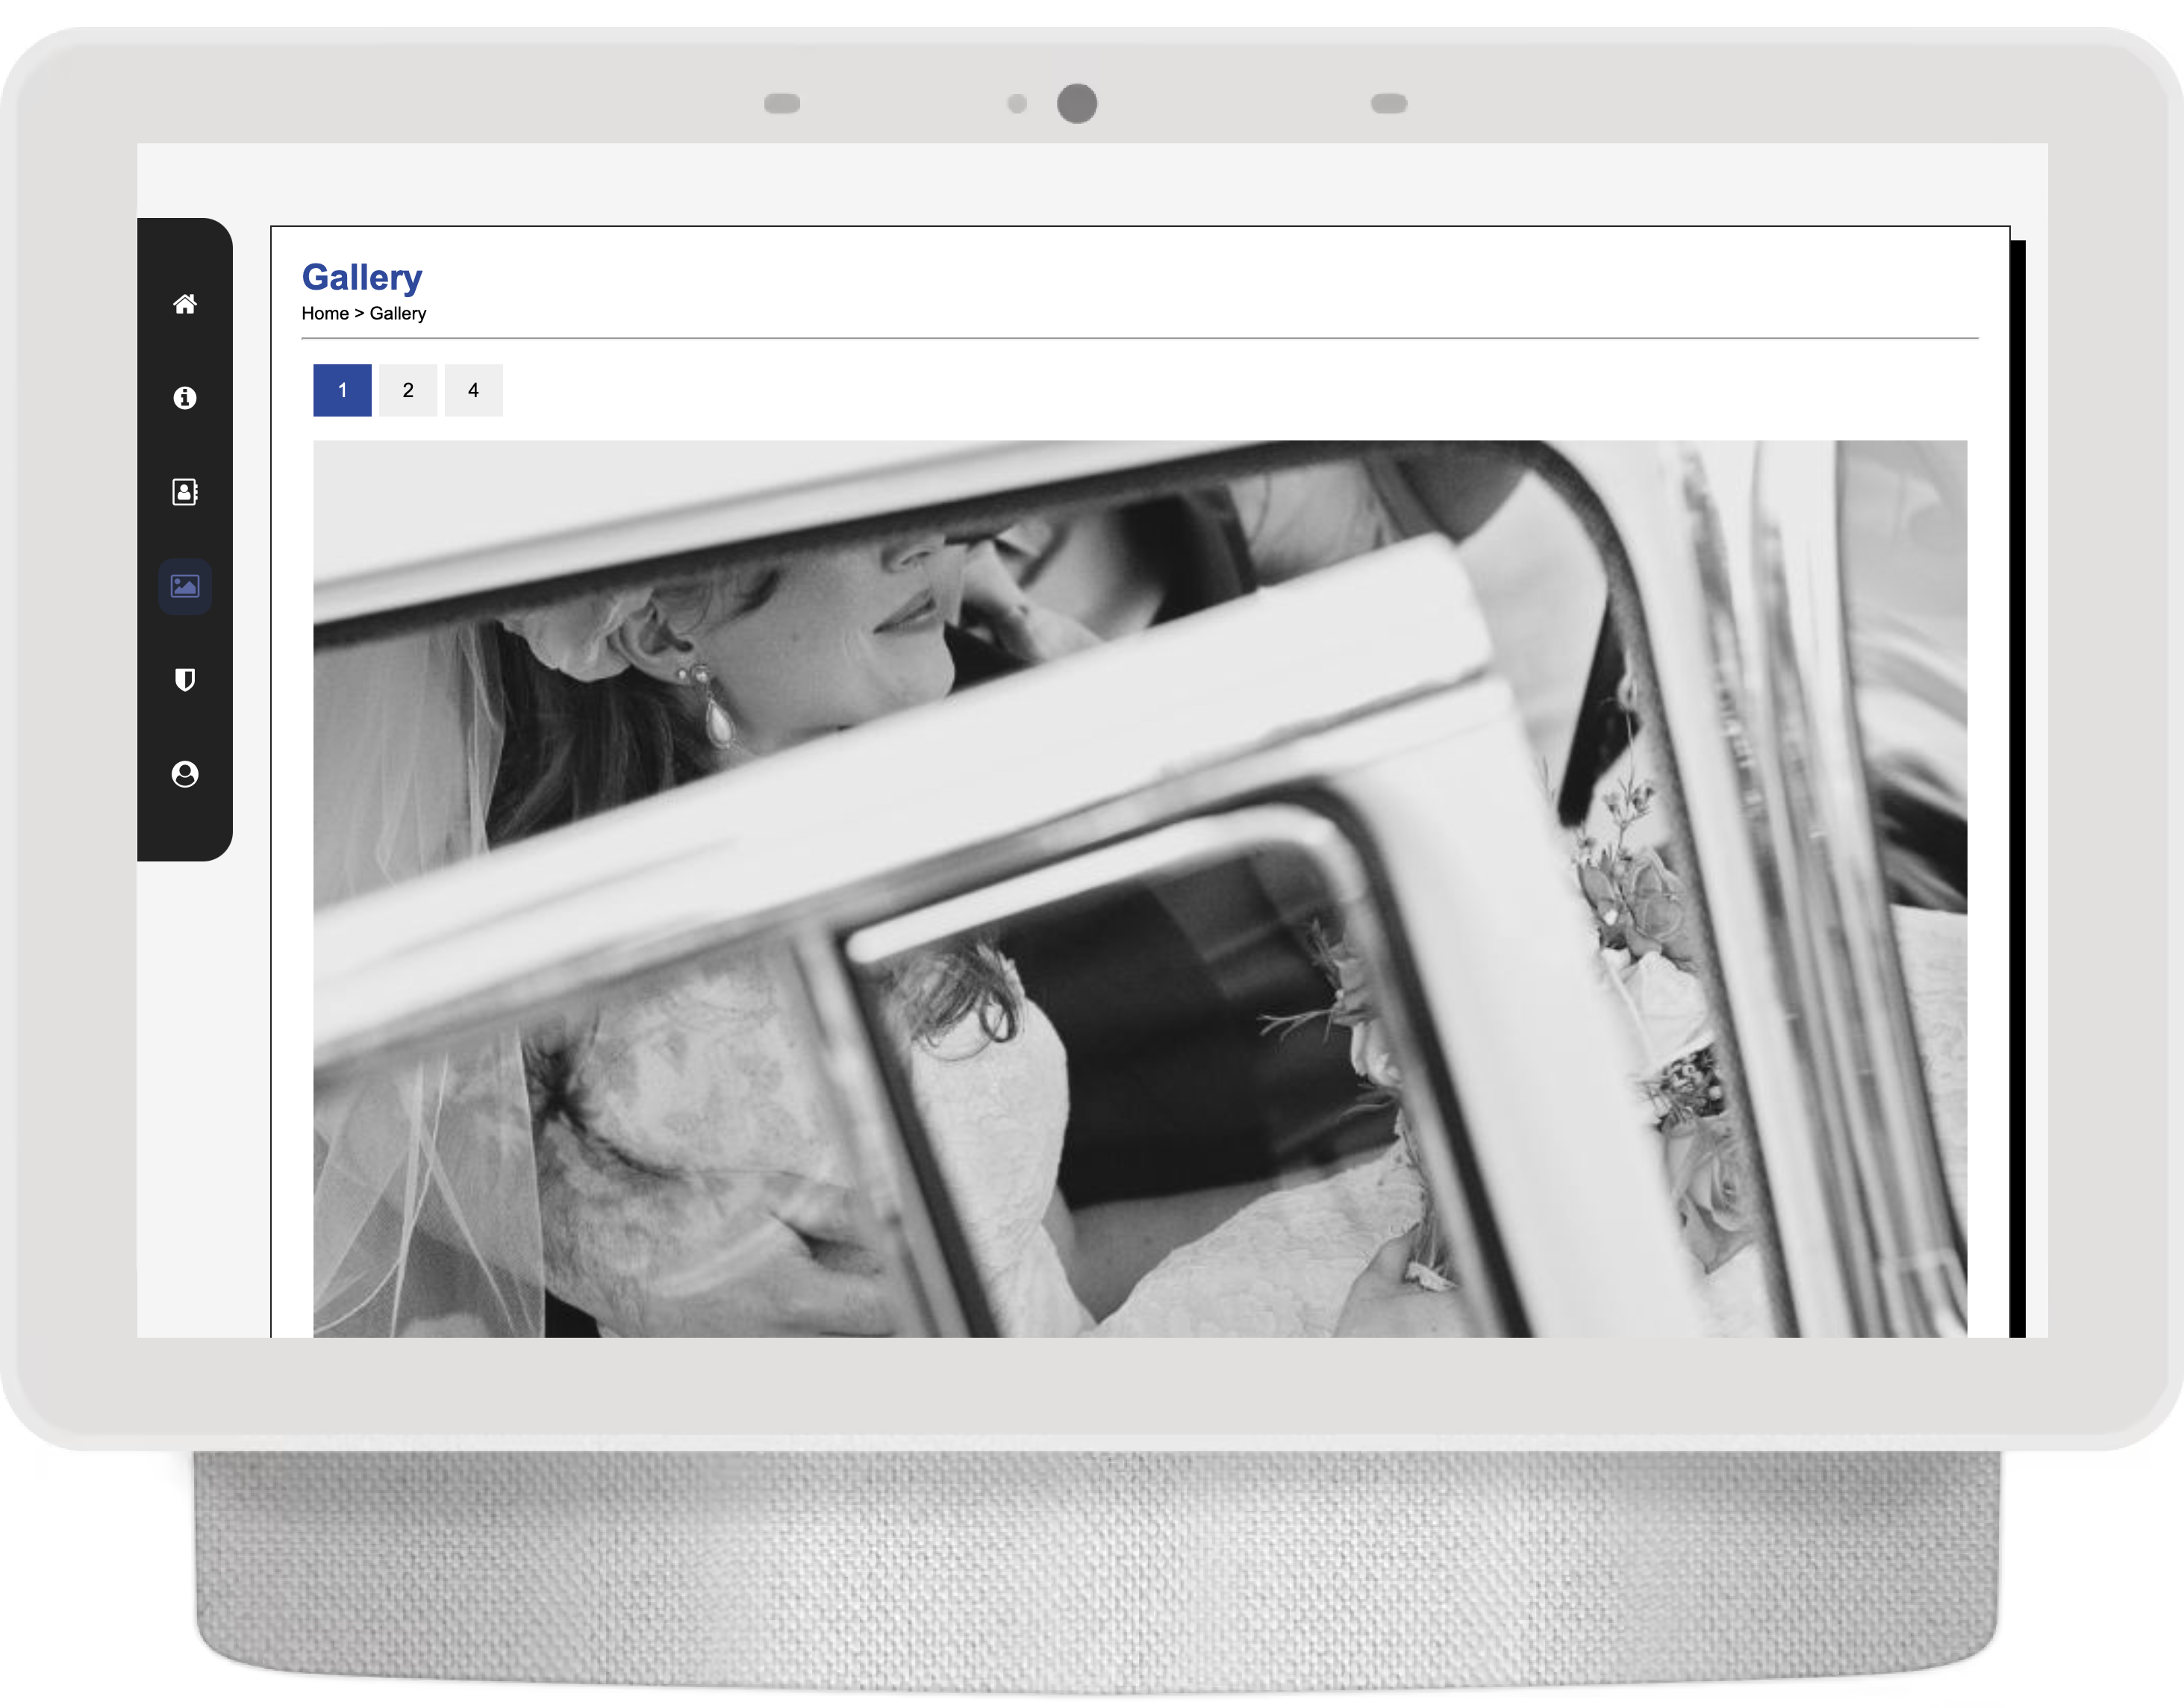Image resolution: width=2184 pixels, height=1708 pixels.
Task: Click the Gallery breadcrumb text
Action: [x=398, y=313]
